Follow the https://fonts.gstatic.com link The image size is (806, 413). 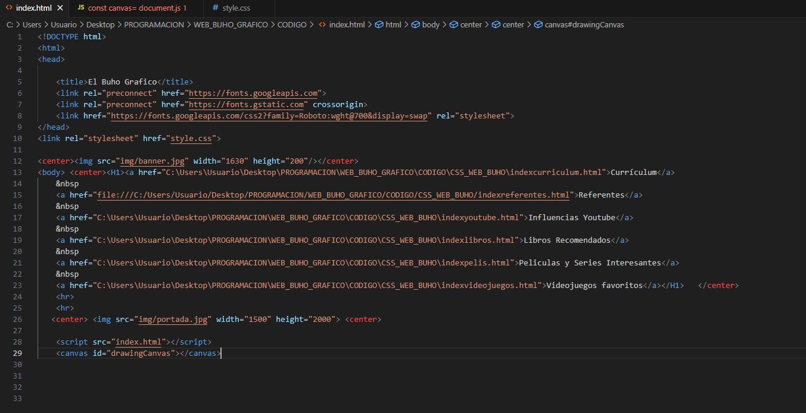247,105
